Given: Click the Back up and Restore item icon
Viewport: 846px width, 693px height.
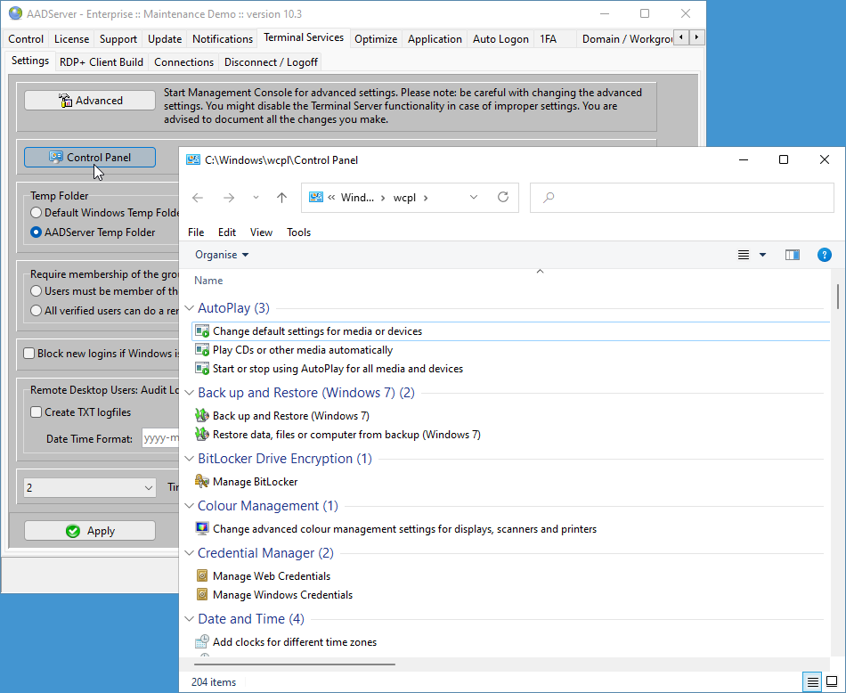Looking at the screenshot, I should (x=202, y=416).
